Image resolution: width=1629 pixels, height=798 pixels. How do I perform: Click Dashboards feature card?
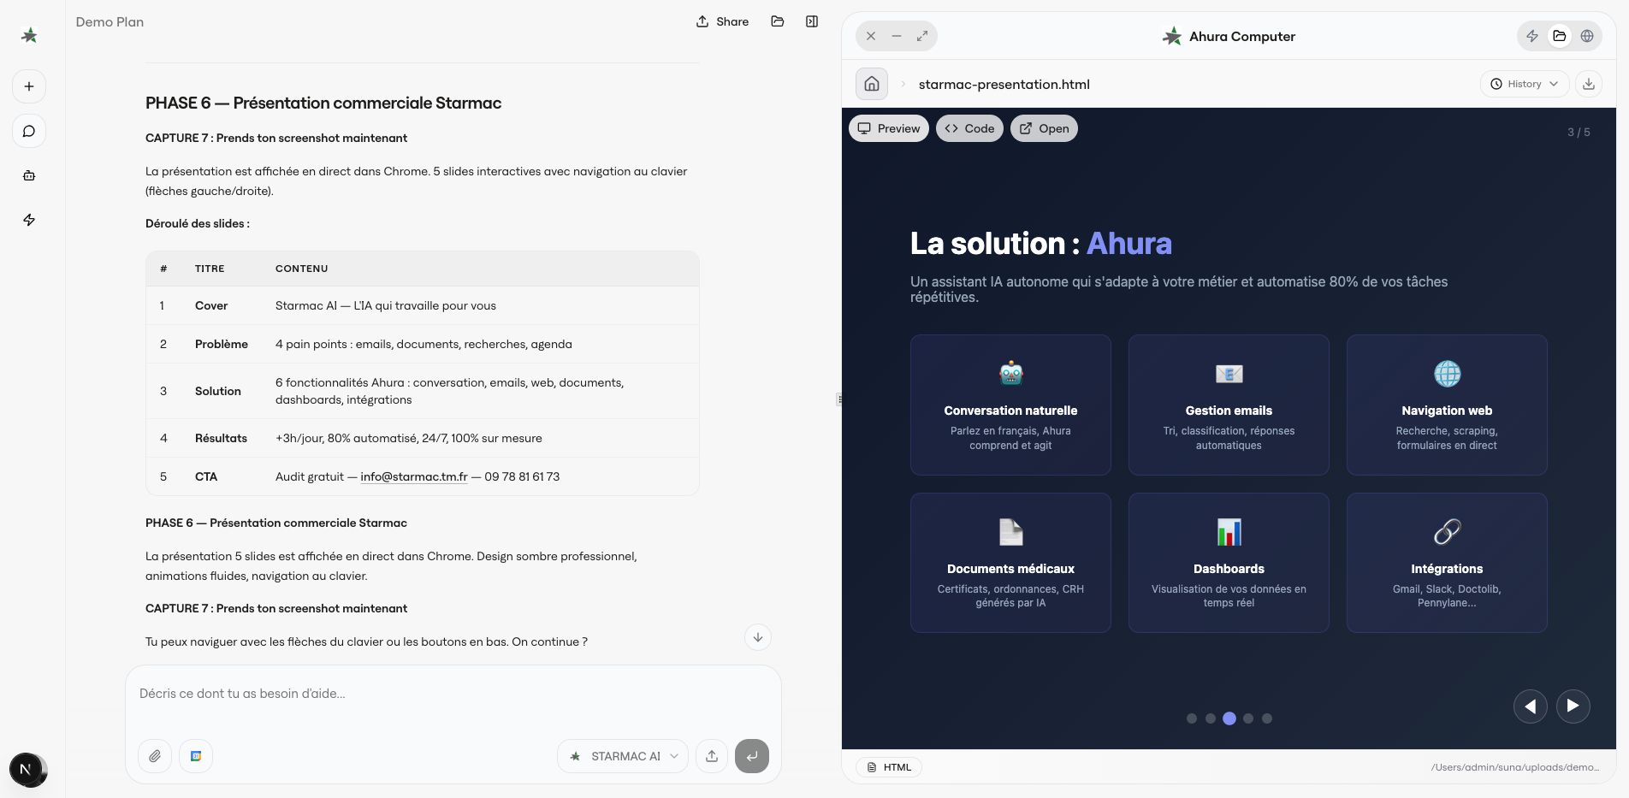[1229, 563]
